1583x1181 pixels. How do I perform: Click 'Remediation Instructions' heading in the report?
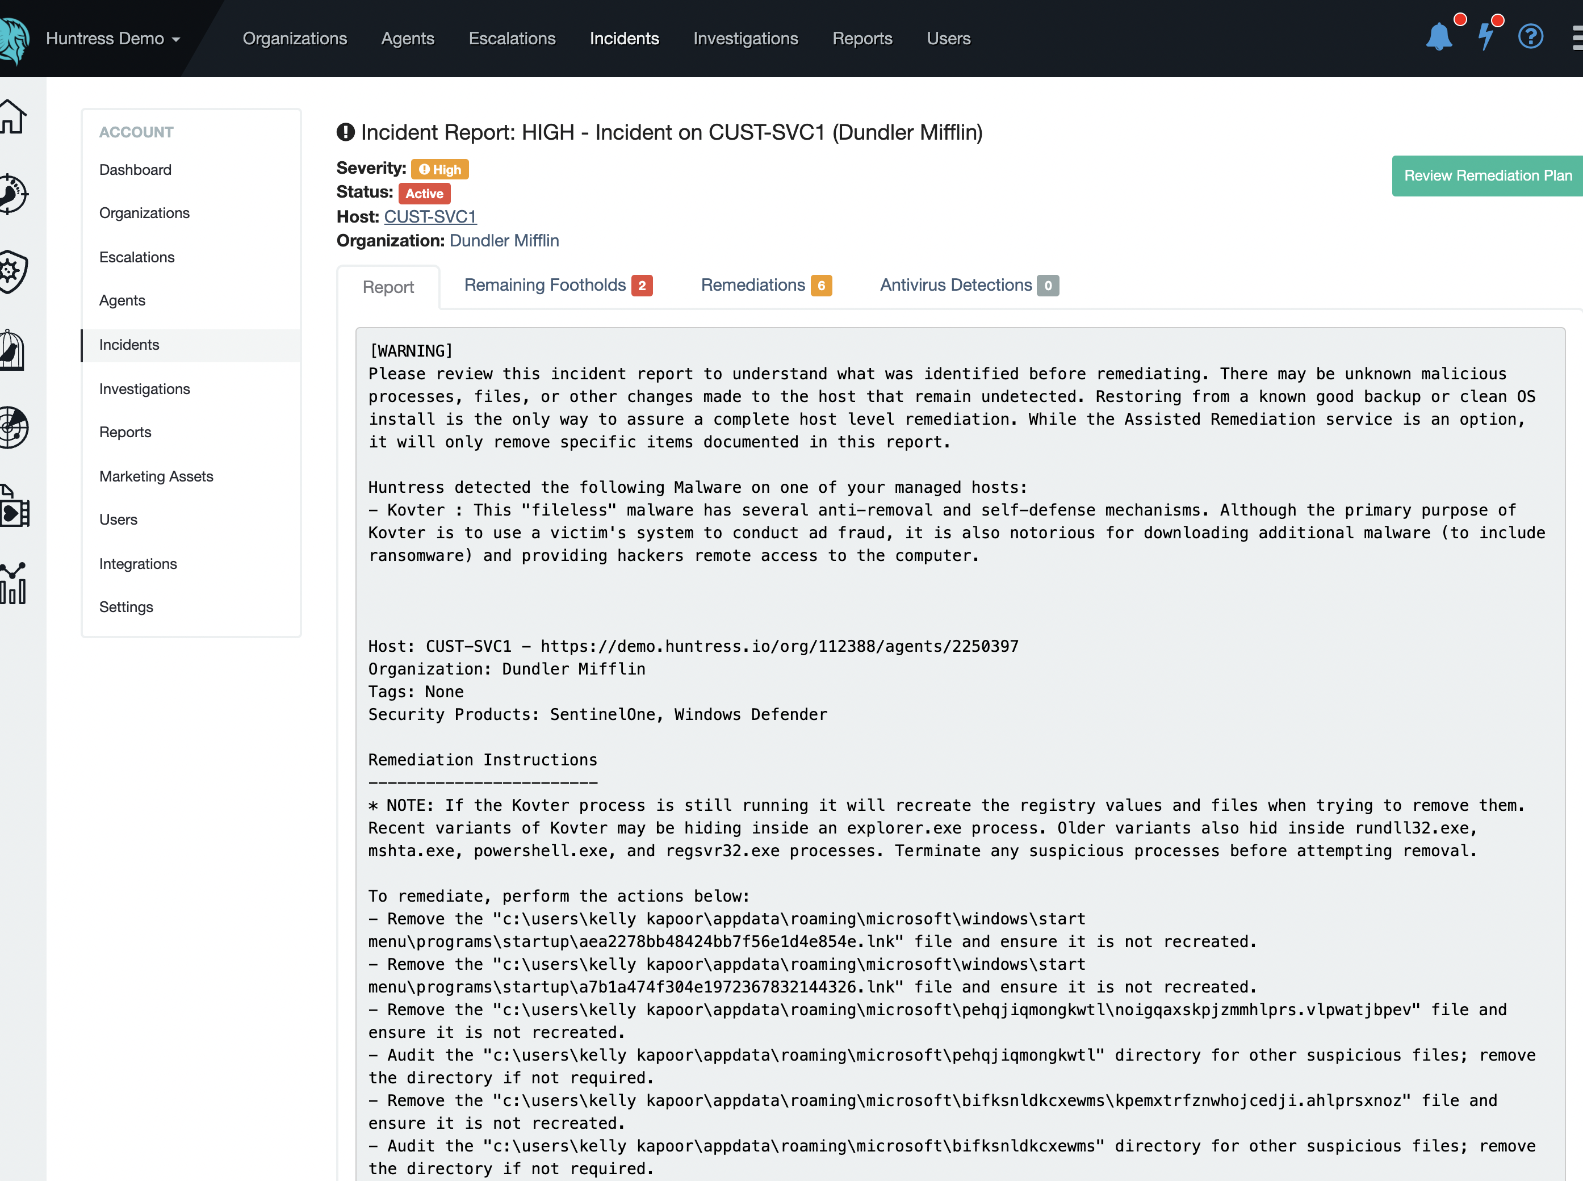[x=483, y=760]
